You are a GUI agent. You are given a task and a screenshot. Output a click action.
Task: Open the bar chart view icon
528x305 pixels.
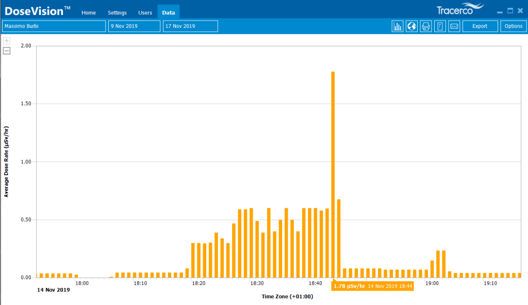click(x=398, y=26)
